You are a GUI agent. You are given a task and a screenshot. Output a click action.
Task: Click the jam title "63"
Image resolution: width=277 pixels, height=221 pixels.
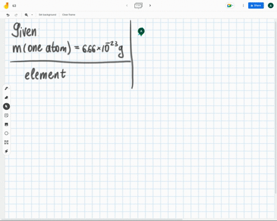point(14,6)
